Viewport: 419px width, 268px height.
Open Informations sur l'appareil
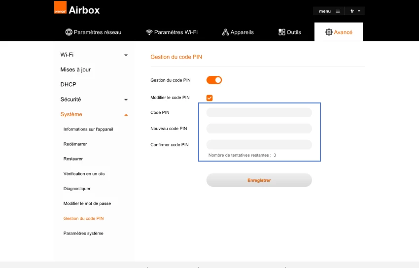(88, 129)
